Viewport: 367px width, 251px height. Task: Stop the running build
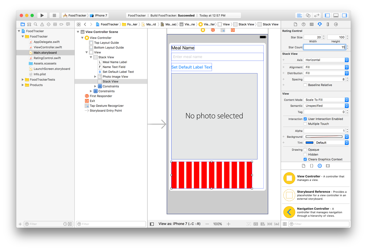click(54, 15)
